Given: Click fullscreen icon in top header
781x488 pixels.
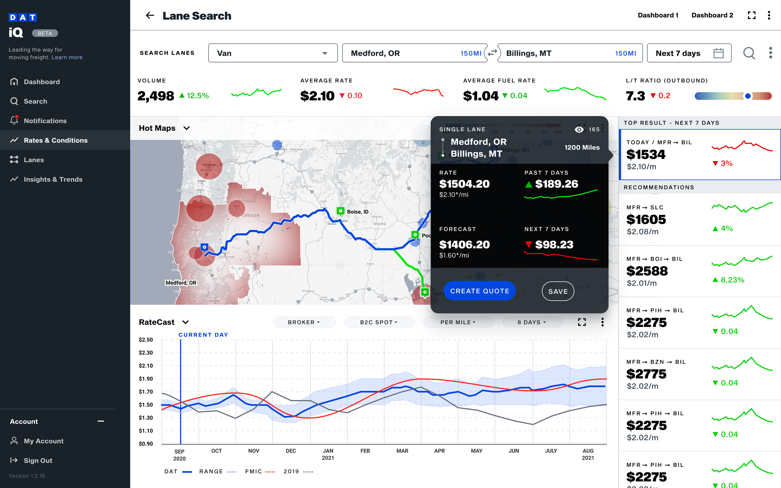Looking at the screenshot, I should [x=751, y=15].
